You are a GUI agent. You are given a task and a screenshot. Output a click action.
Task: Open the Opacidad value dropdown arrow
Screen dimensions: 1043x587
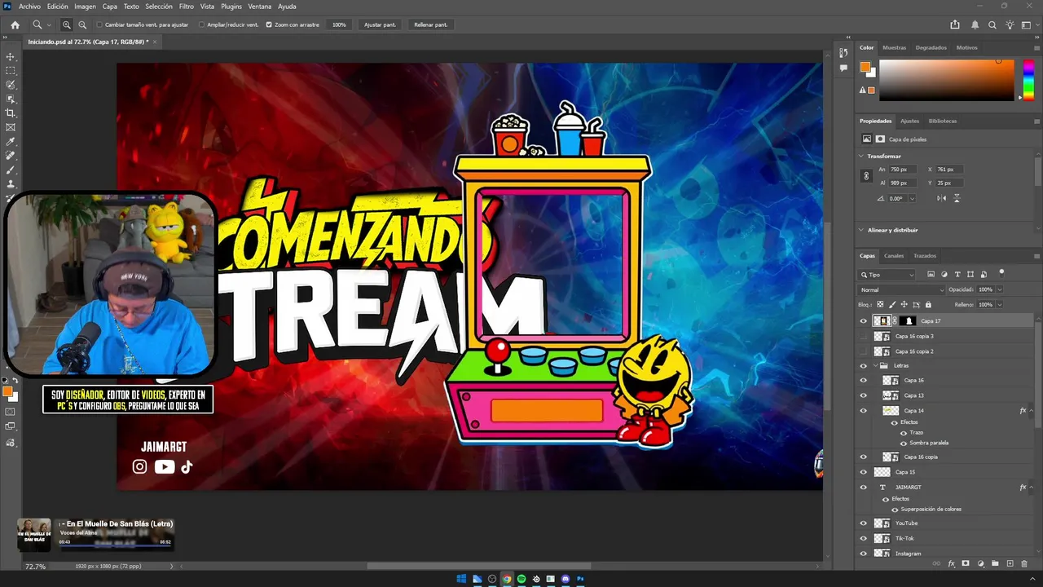(x=1000, y=289)
